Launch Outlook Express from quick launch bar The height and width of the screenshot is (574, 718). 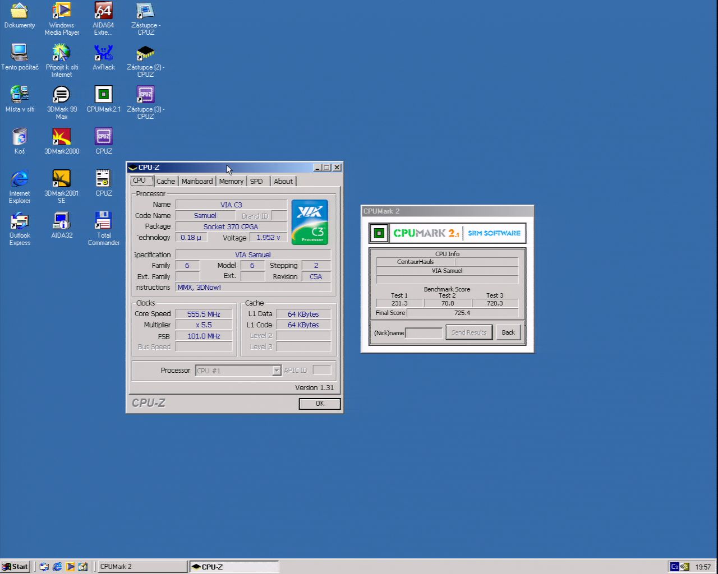point(44,567)
